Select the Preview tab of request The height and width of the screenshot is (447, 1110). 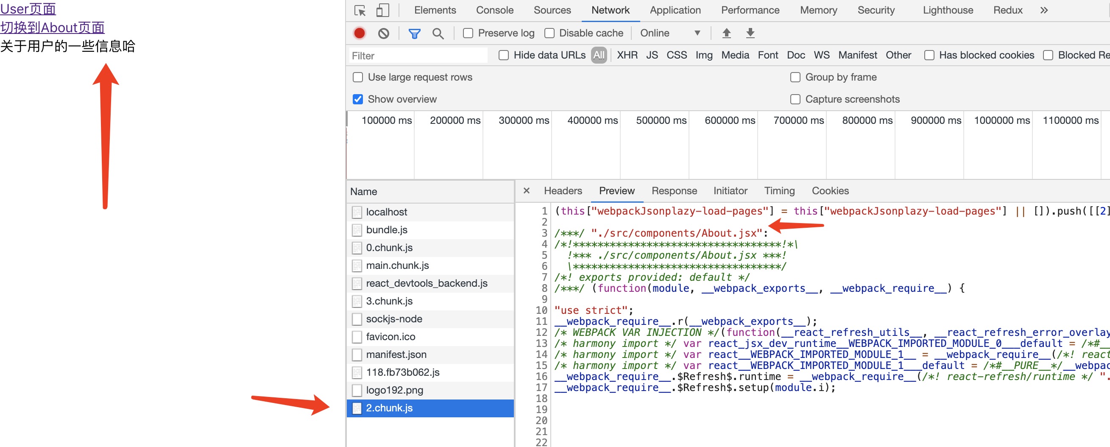[616, 191]
